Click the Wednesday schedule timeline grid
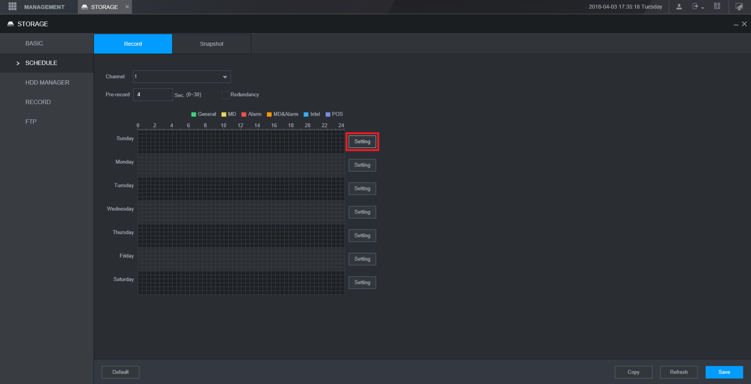 [x=241, y=212]
